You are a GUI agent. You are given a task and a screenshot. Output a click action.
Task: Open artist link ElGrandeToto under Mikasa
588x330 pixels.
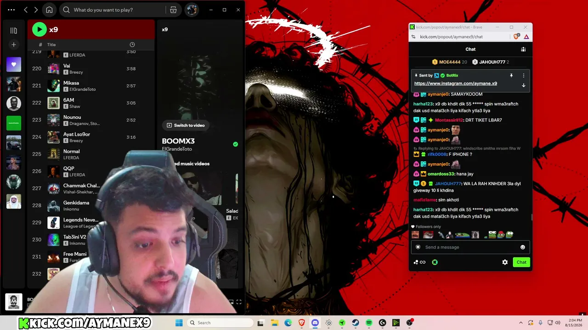coord(83,89)
